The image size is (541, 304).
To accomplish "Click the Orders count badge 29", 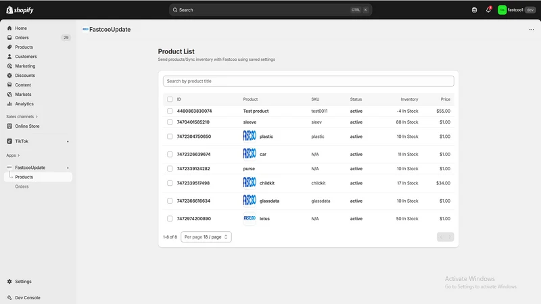I will coord(66,38).
